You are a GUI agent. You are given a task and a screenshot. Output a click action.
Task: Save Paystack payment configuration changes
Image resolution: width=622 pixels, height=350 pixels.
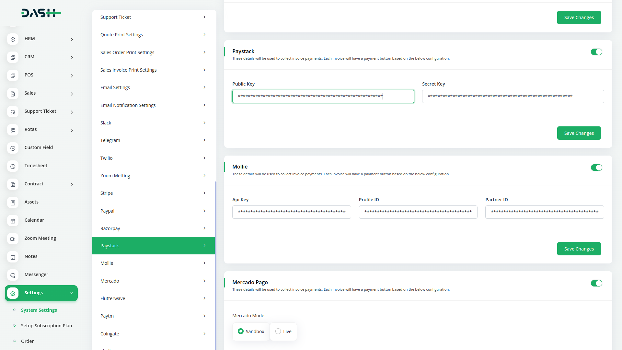click(x=579, y=133)
